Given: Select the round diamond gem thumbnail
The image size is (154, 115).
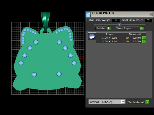Looking at the screenshot, I should (92, 36).
